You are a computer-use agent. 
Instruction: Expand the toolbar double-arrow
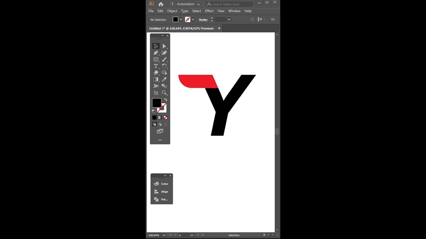[x=162, y=36]
